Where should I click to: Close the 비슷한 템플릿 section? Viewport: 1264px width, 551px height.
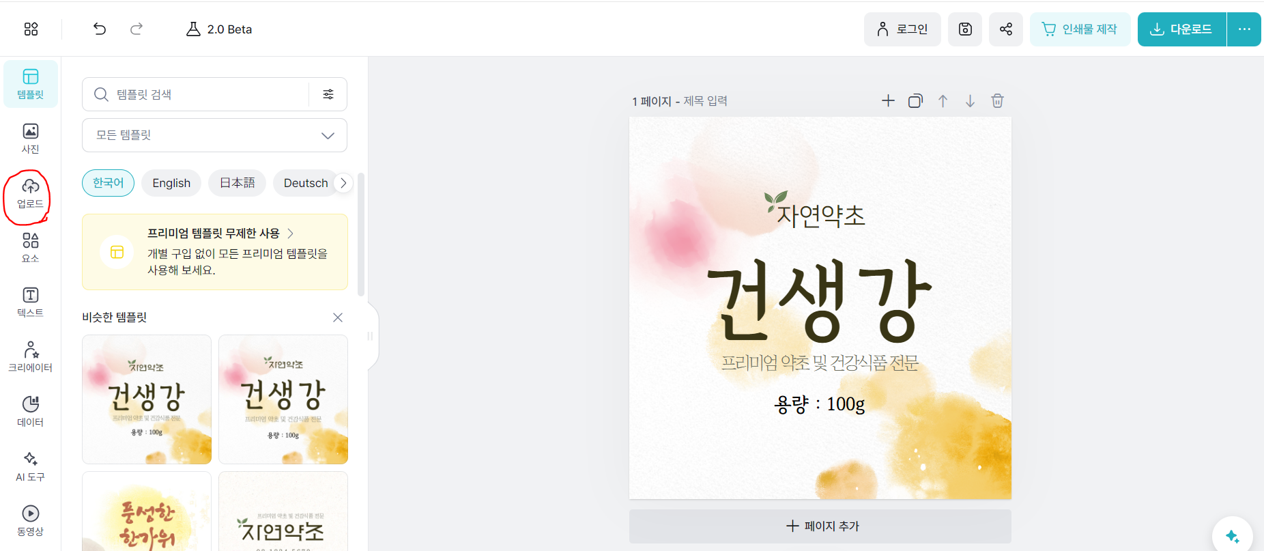coord(338,317)
